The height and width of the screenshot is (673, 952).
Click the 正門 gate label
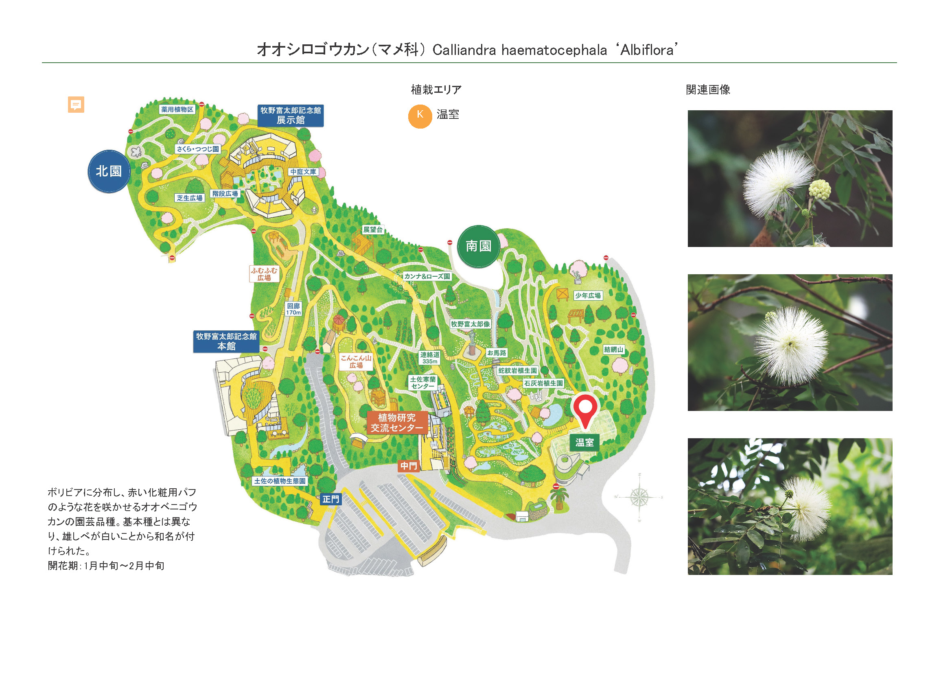[330, 499]
